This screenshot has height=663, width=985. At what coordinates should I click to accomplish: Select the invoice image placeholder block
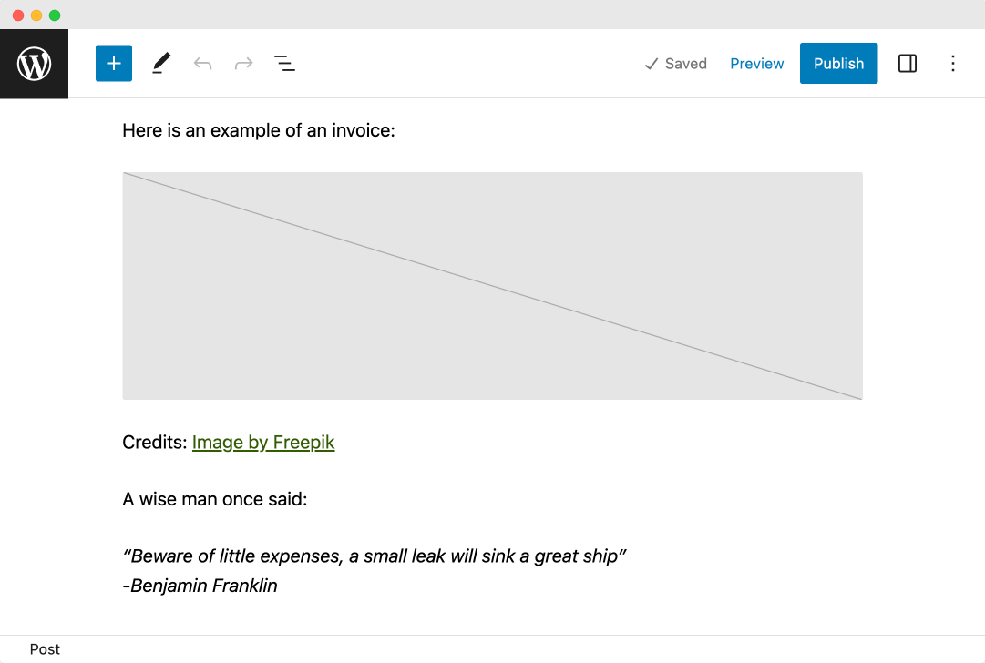click(x=492, y=286)
